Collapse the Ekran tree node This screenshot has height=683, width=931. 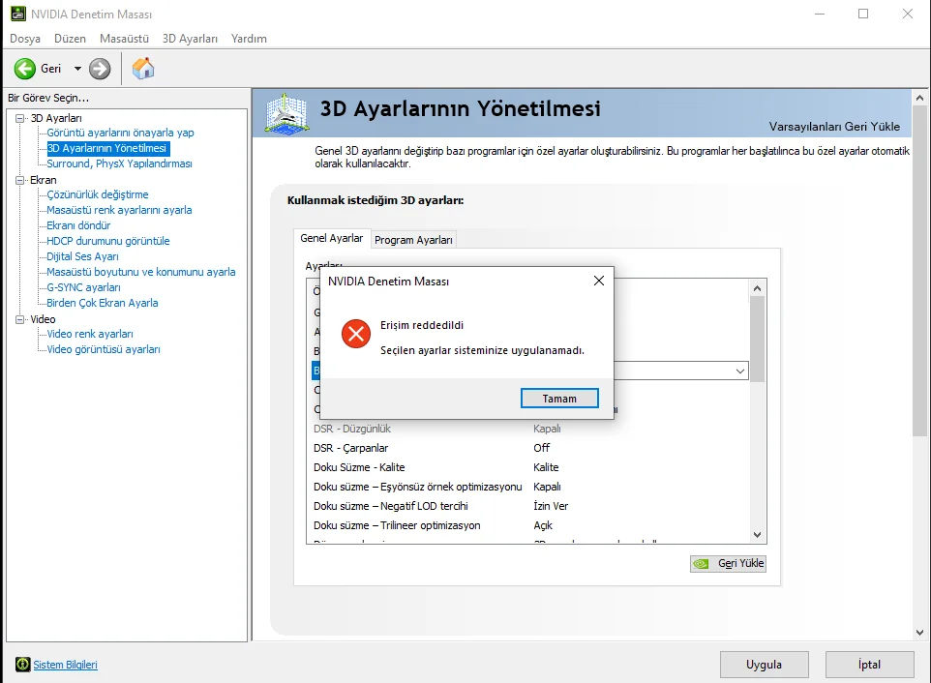(19, 180)
